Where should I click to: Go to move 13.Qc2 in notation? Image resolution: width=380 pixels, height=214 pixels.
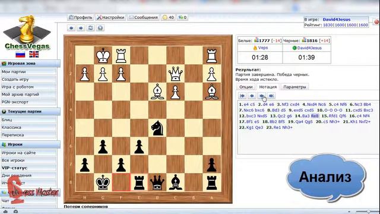(x=281, y=116)
